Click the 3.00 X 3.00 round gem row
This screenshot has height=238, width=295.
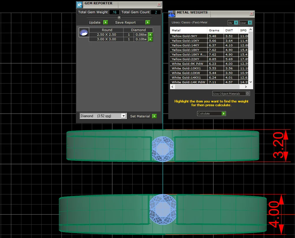(121, 39)
